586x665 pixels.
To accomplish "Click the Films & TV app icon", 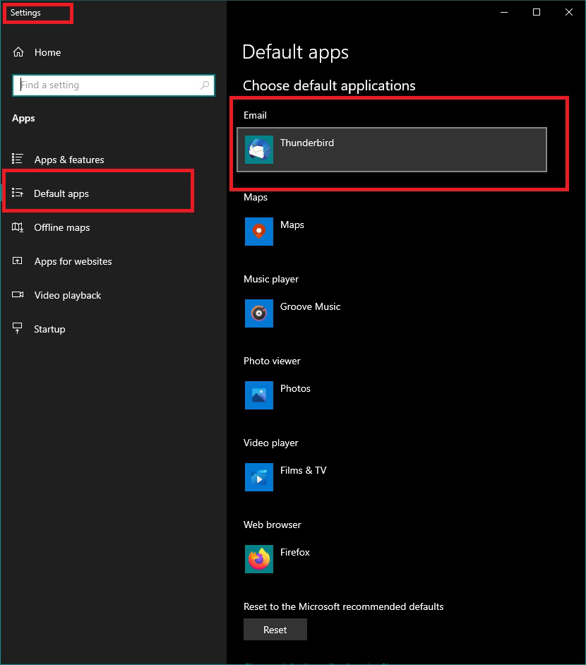I will [259, 477].
